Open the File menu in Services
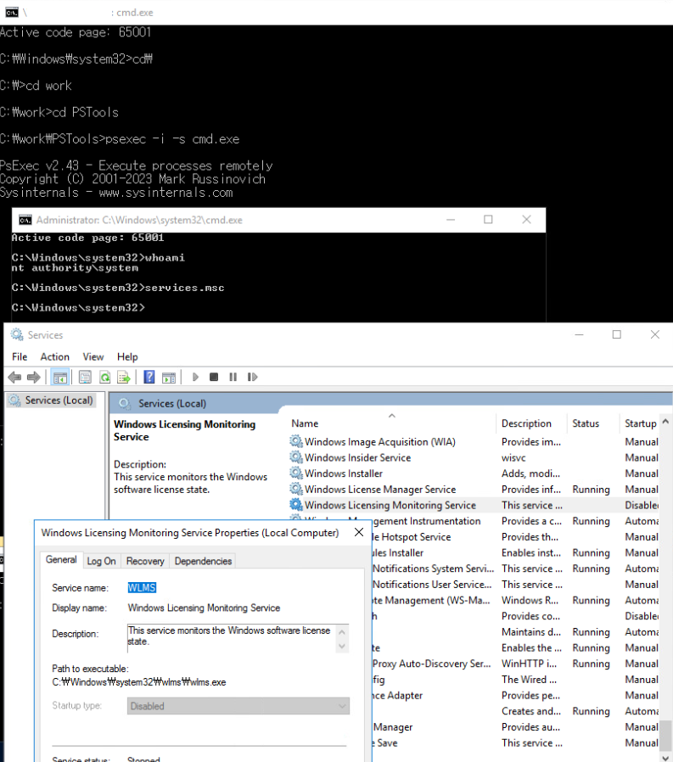 20,356
